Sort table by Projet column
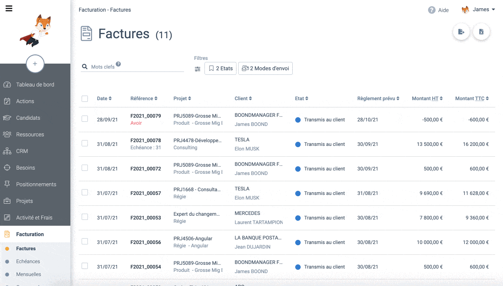This screenshot has width=503, height=286. pos(182,99)
